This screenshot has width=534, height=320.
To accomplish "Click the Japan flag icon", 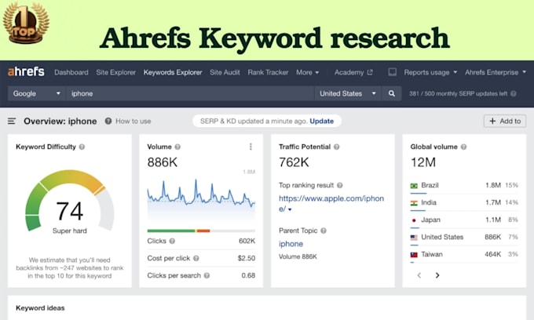I will tap(414, 220).
